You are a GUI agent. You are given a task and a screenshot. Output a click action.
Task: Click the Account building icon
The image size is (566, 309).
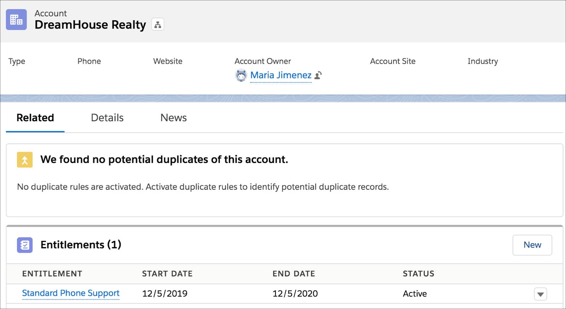[16, 19]
